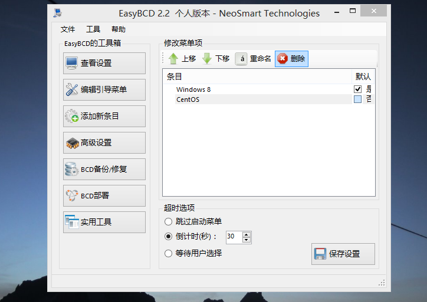The width and height of the screenshot is (427, 302).
Task: Move entry up with 上移 green arrow
Action: tap(182, 59)
